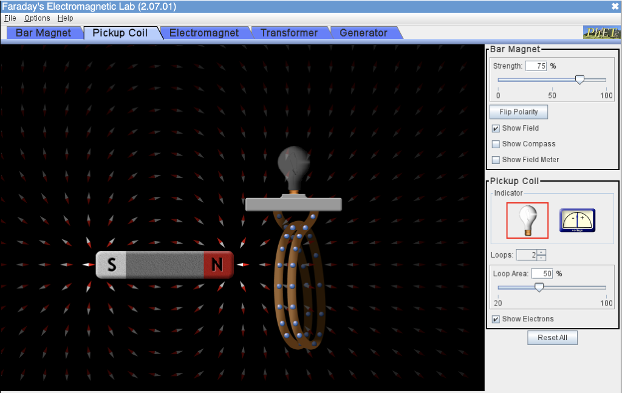Uncheck Show Electrons
The image size is (622, 393).
[496, 319]
